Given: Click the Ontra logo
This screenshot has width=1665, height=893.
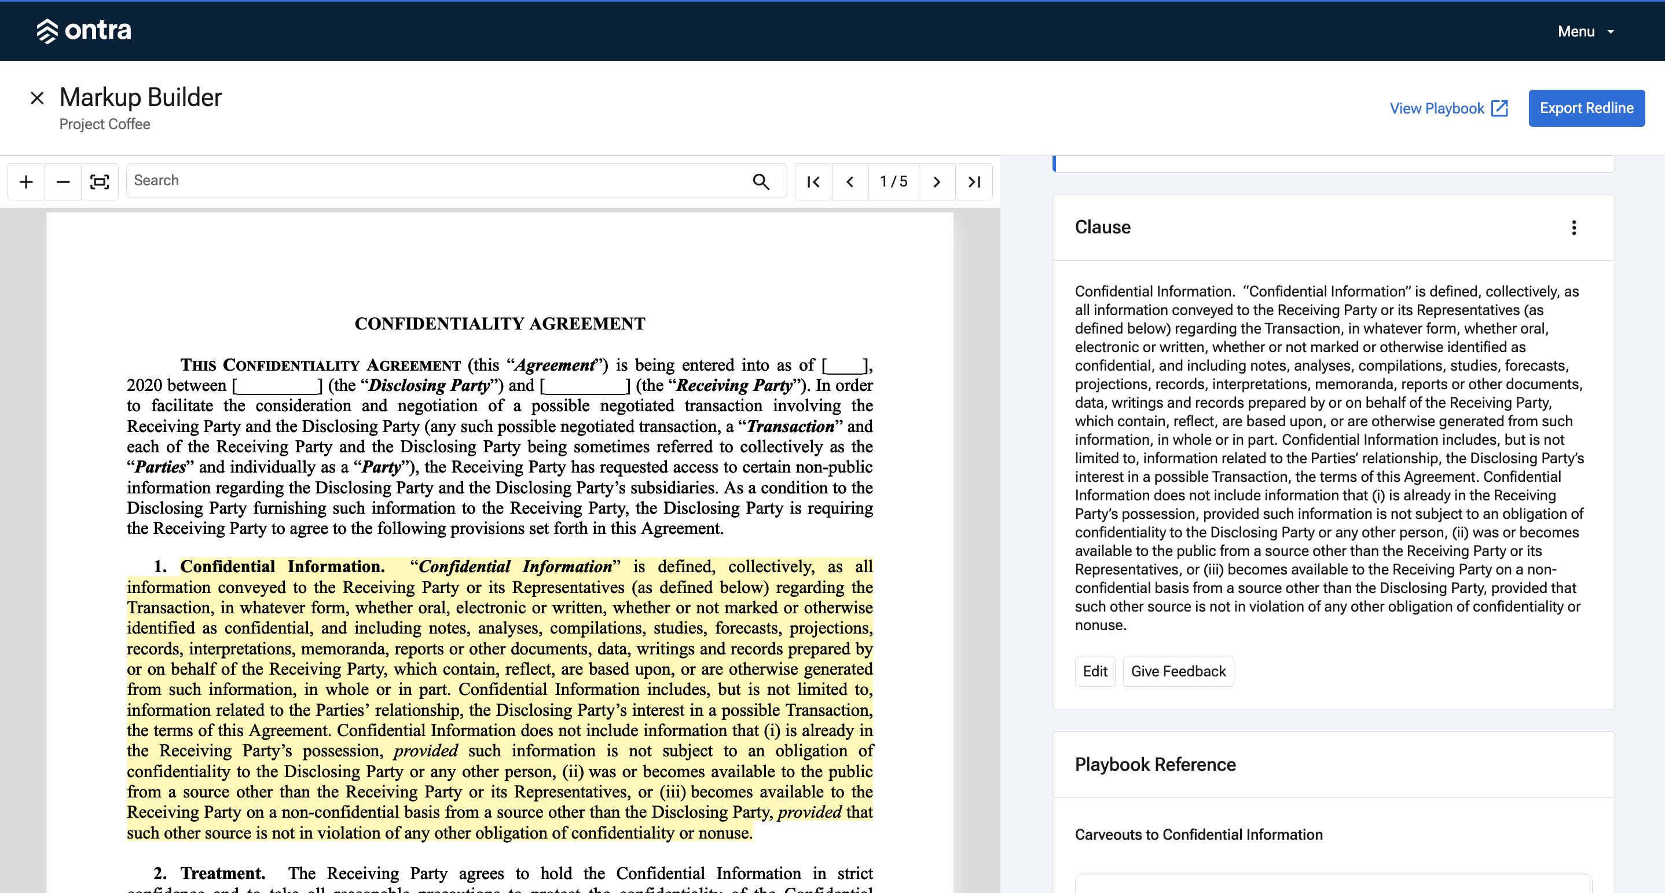Looking at the screenshot, I should coord(83,30).
